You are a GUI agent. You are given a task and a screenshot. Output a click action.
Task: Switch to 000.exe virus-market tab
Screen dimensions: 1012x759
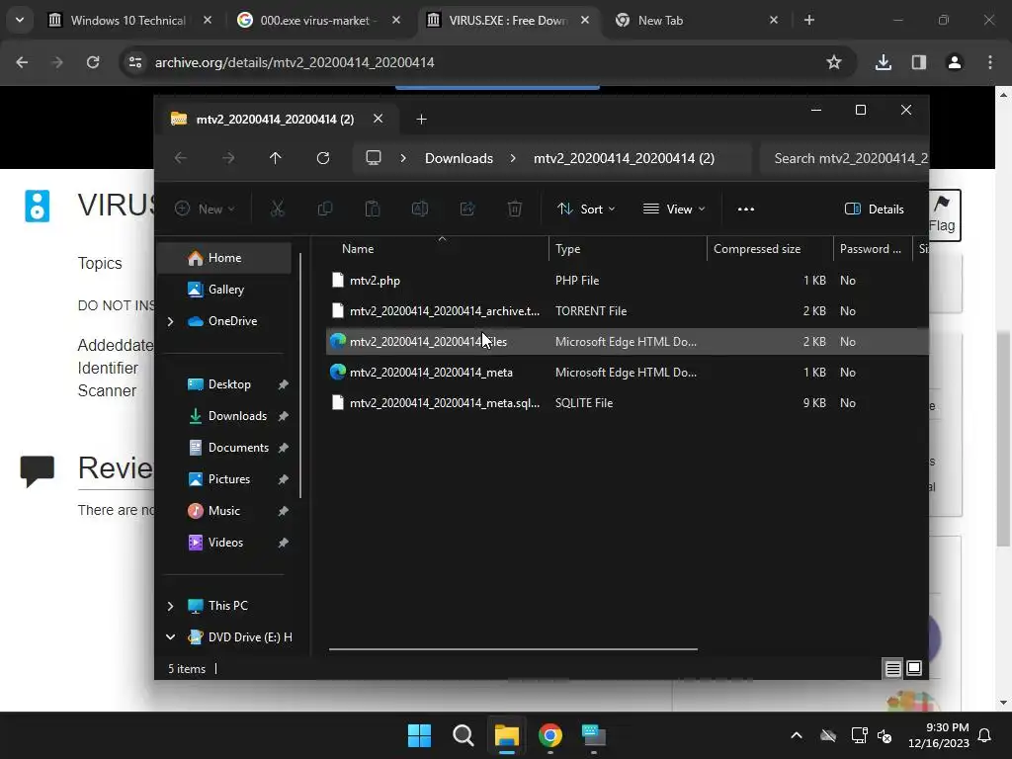click(317, 20)
